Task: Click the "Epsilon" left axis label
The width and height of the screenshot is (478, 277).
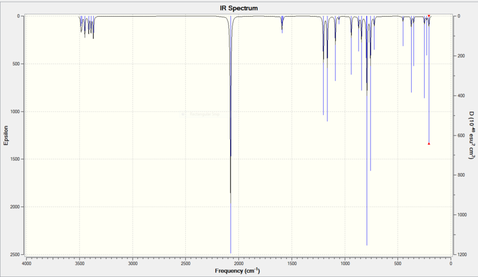Action: 6,136
